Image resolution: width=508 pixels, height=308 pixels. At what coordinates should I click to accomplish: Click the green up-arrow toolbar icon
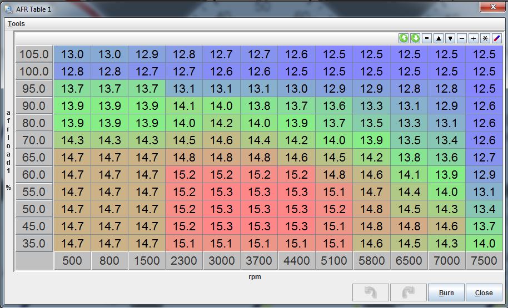404,38
